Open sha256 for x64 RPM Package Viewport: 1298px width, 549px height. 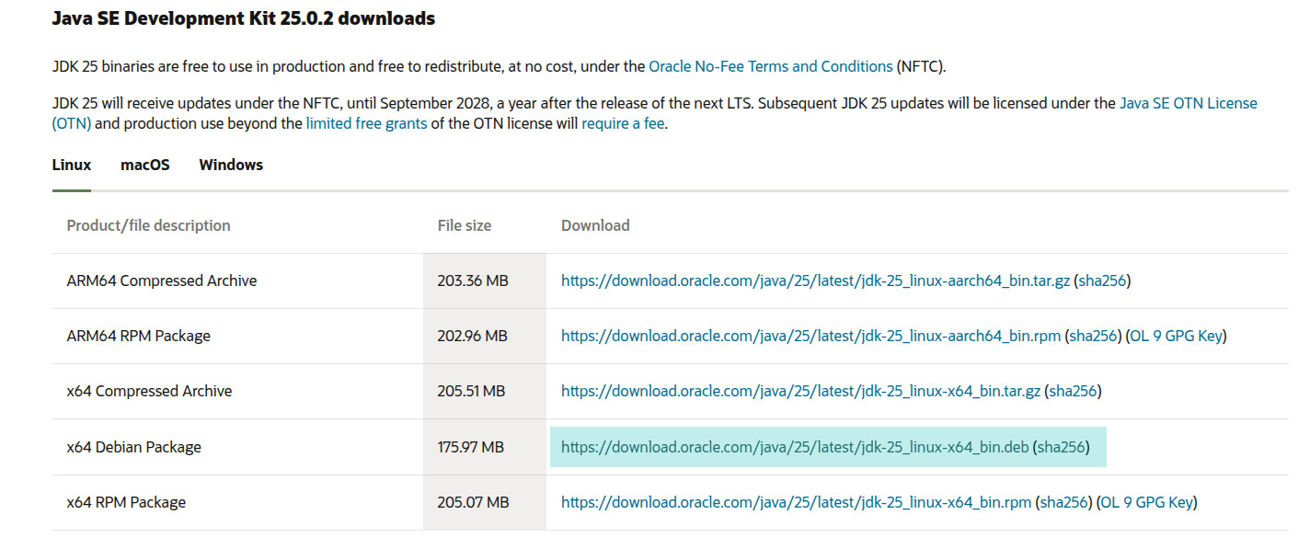[1063, 502]
